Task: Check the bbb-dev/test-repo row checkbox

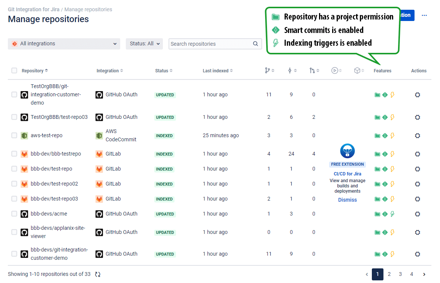Action: [x=14, y=169]
